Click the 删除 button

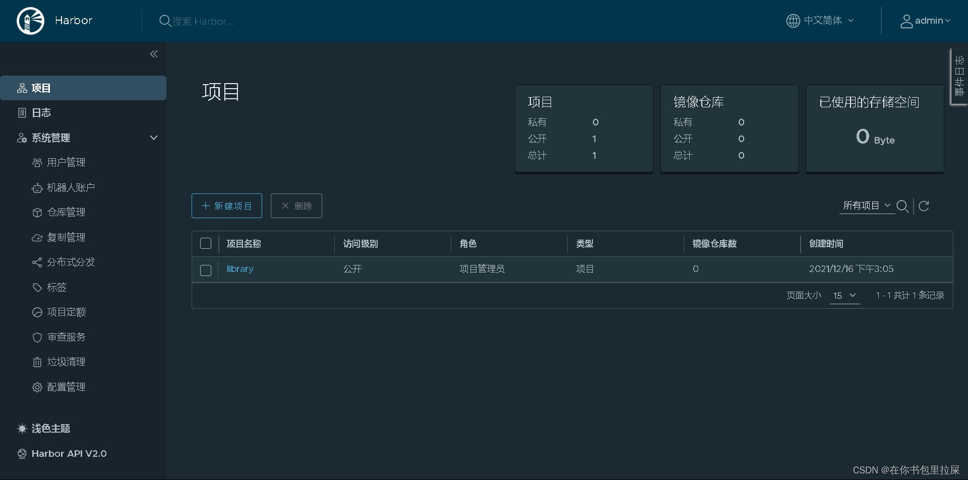pyautogui.click(x=296, y=206)
